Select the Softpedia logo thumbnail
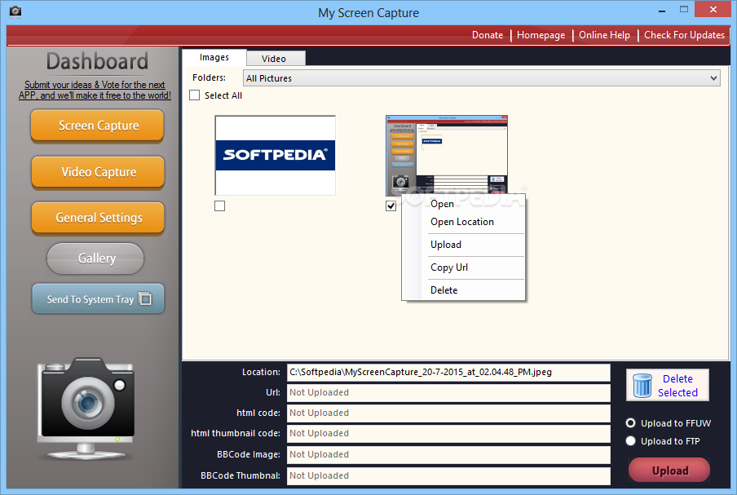The image size is (737, 495). (x=276, y=156)
